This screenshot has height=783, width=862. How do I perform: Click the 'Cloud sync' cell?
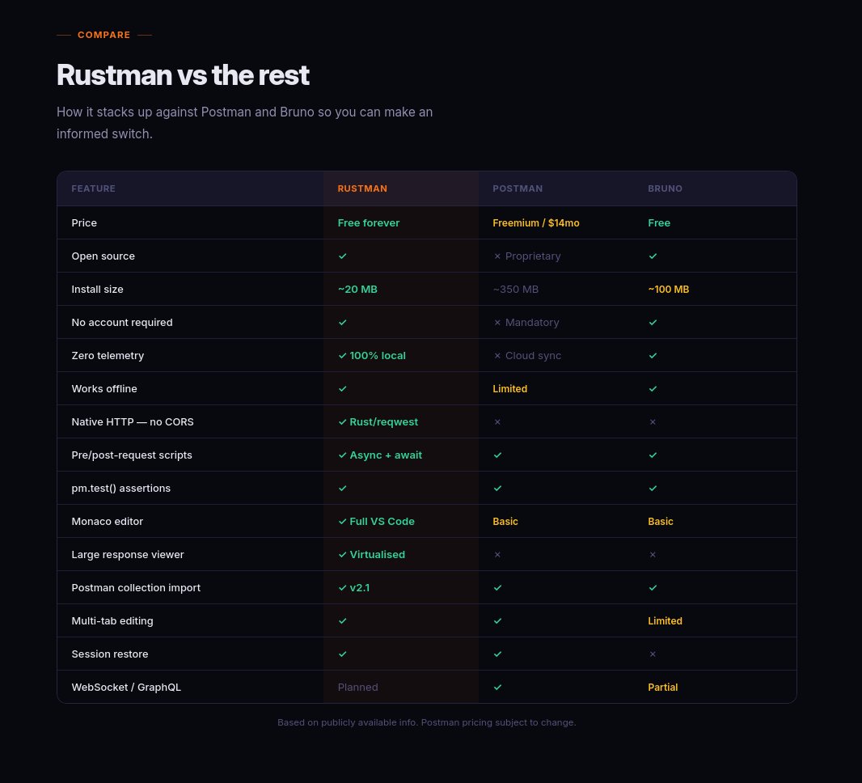tap(527, 356)
